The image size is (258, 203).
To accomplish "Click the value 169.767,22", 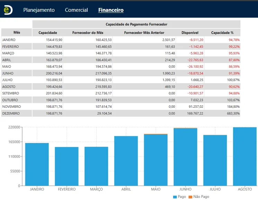I will 195,113.
